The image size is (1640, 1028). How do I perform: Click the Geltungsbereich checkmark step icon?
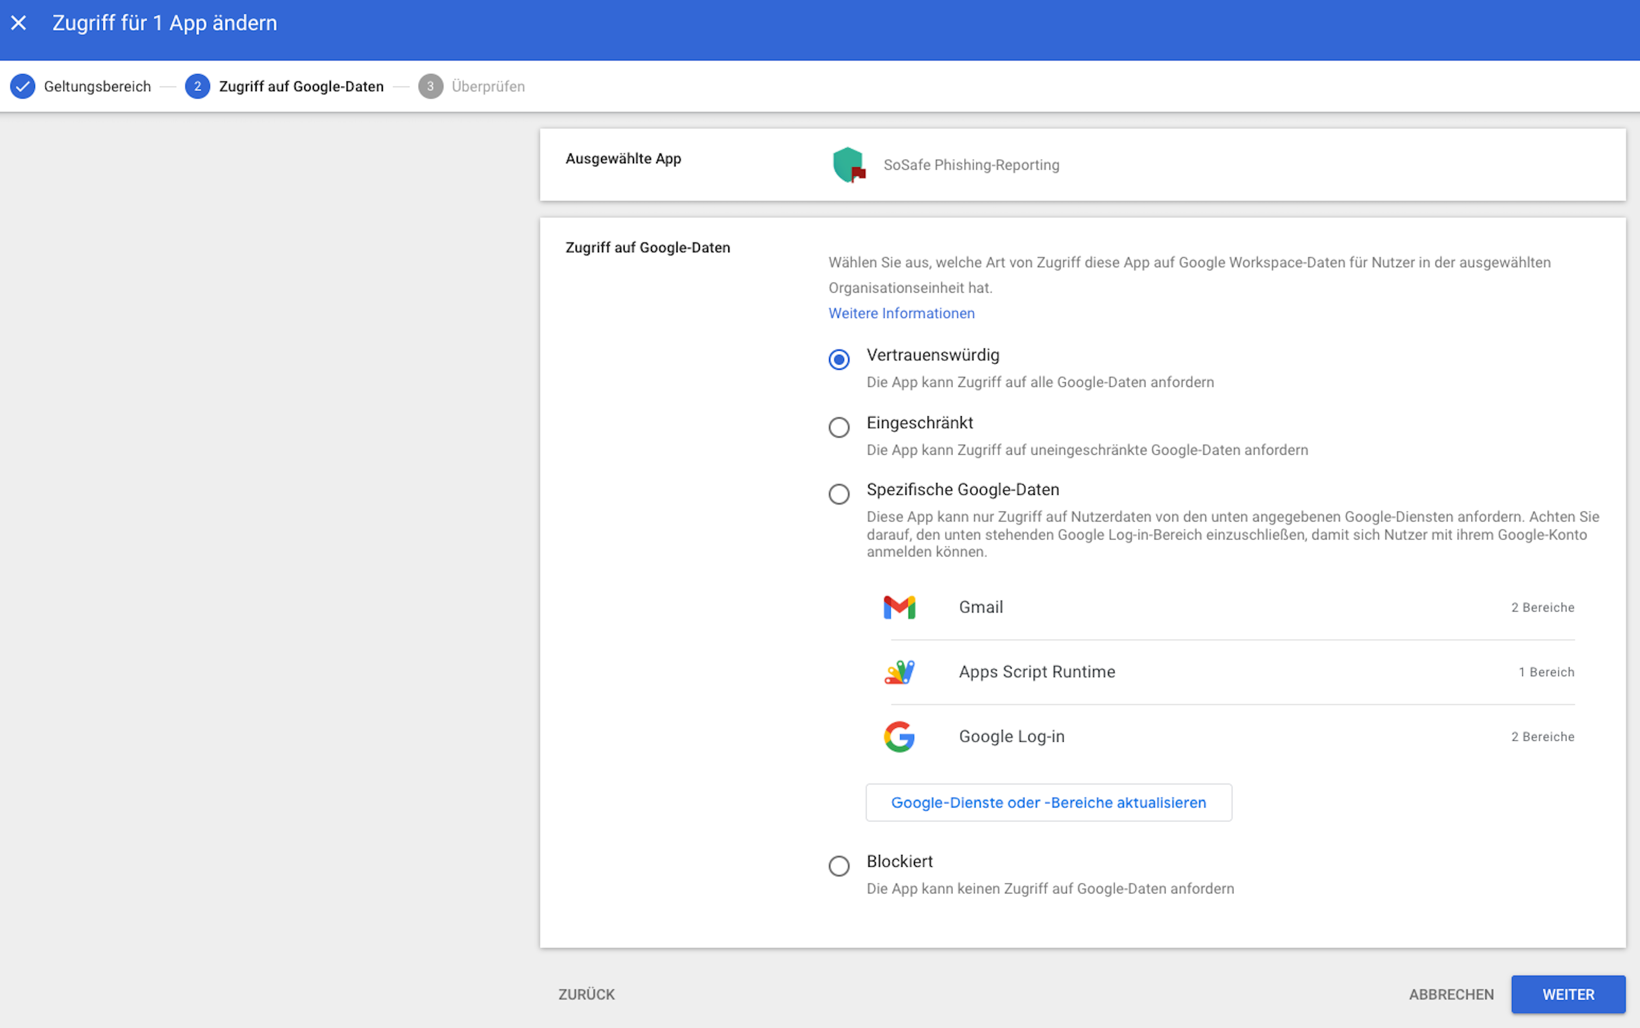[23, 87]
